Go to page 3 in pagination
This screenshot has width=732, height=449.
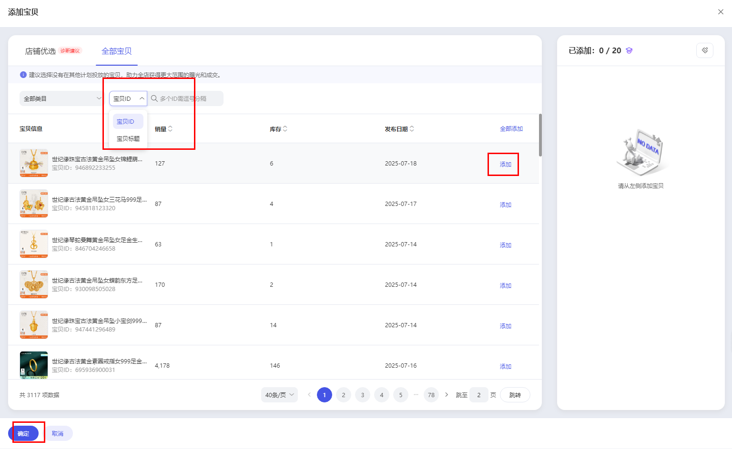coord(362,395)
